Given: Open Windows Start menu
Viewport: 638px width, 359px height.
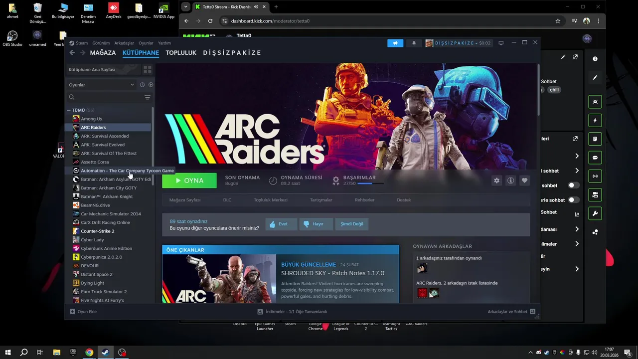Looking at the screenshot, I should click(x=7, y=353).
